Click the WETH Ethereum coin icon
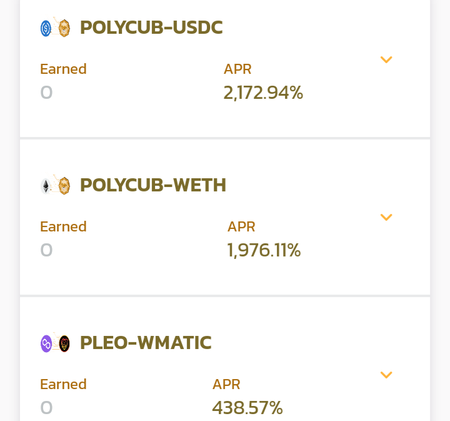 tap(46, 186)
